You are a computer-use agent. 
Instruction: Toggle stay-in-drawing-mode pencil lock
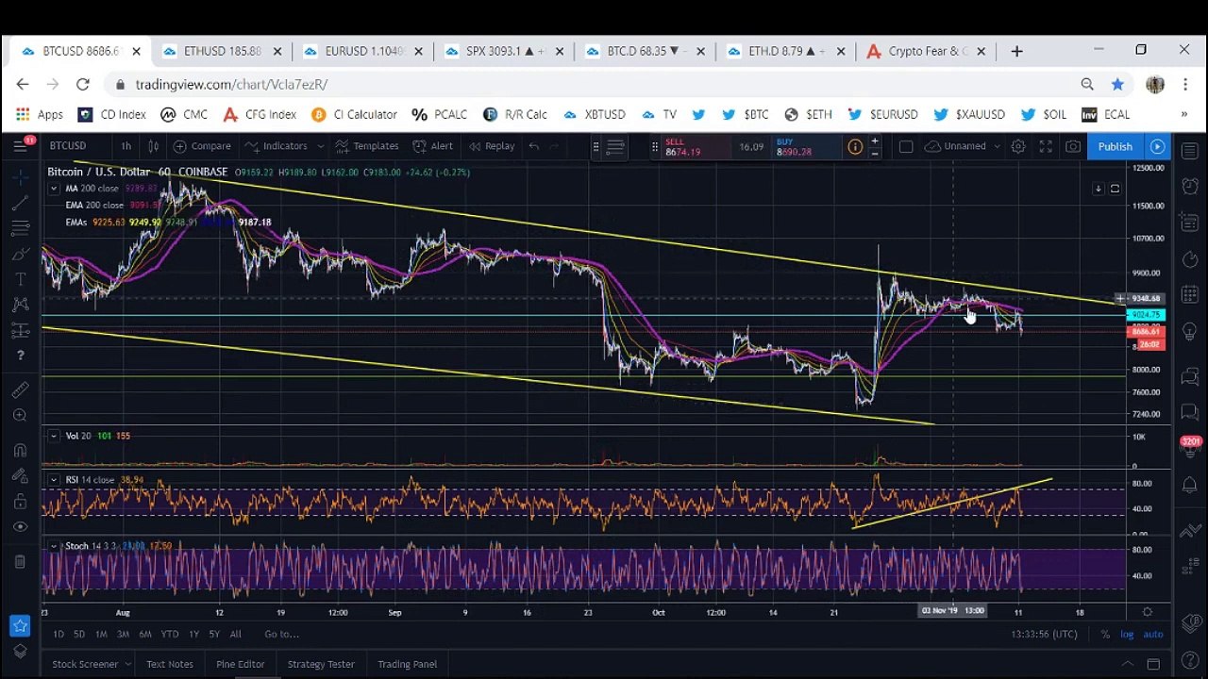point(20,475)
